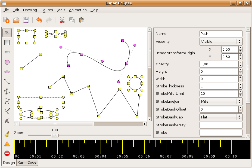Image resolution: width=252 pixels, height=168 pixels.
Task: Open the StrokeLineJoin Miter dropdown
Action: (221, 101)
